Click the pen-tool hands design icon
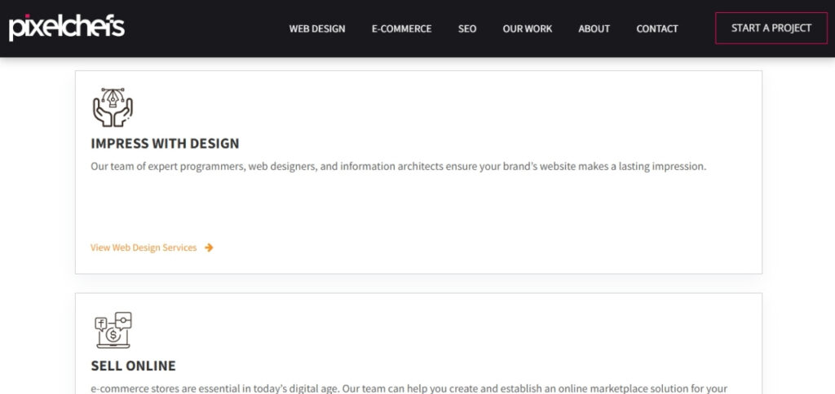This screenshot has height=394, width=835. point(113,107)
